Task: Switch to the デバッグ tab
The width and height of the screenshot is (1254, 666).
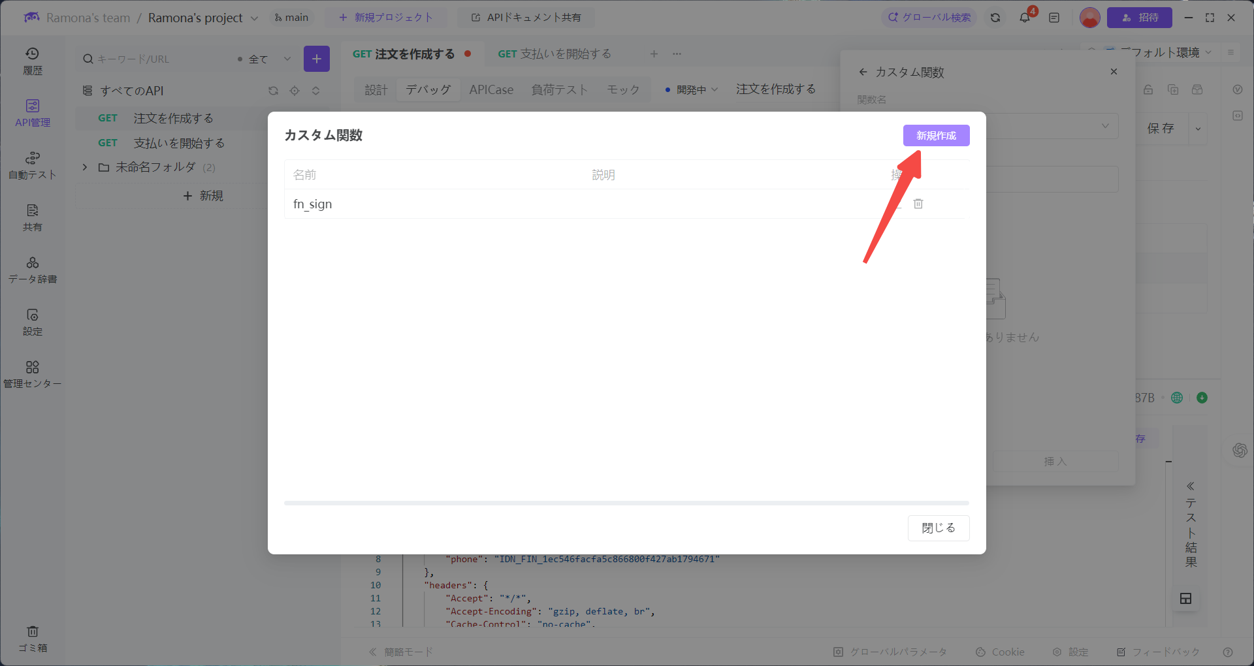Action: [428, 89]
